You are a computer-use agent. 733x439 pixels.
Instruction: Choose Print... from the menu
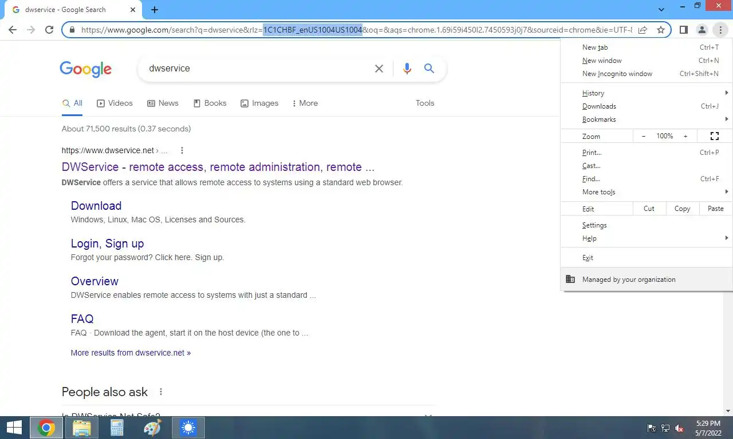(x=647, y=153)
